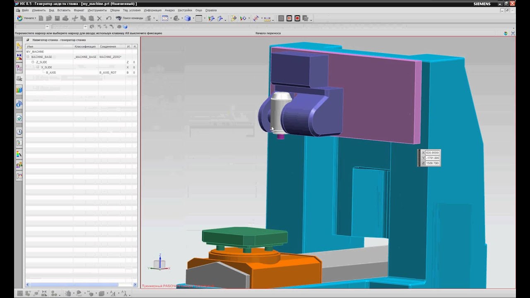Viewport: 530px width, 298px height.
Task: Click the annotation text A icon
Action: coord(113,293)
